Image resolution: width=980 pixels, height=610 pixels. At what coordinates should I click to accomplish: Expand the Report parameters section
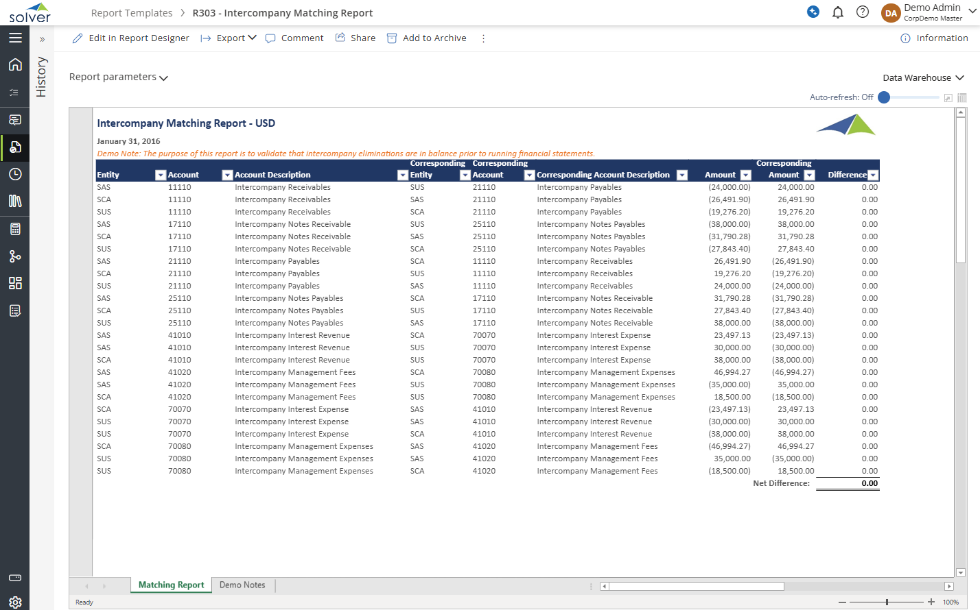coord(118,77)
